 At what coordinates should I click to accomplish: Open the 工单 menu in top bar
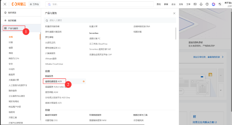[188, 4]
